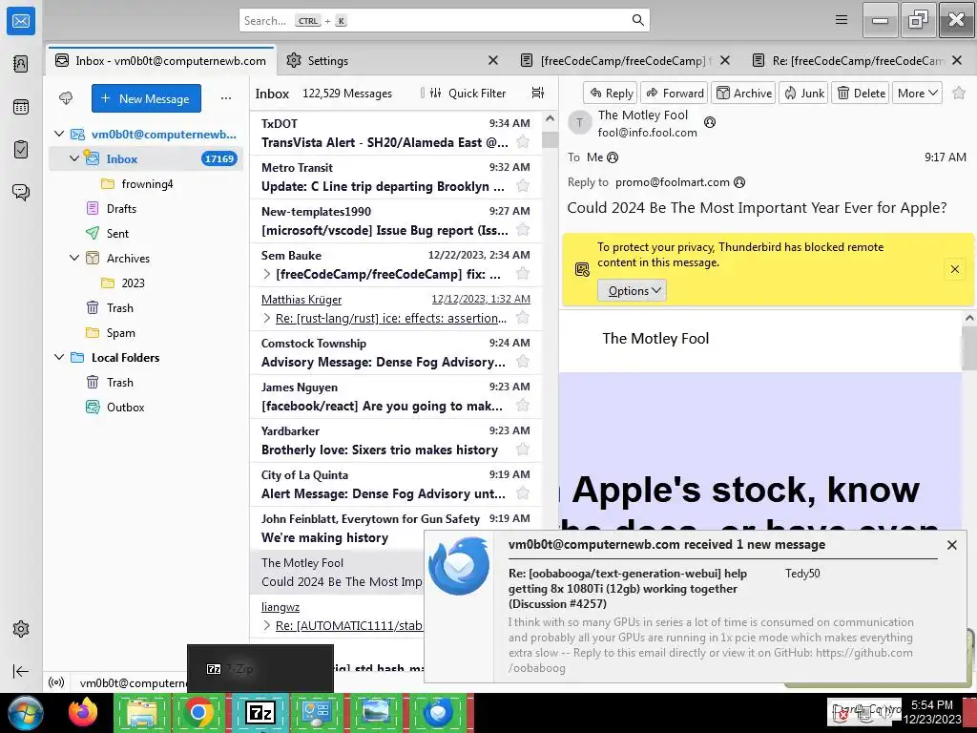The image size is (977, 733).
Task: Open the Tasks space
Action: (x=21, y=150)
